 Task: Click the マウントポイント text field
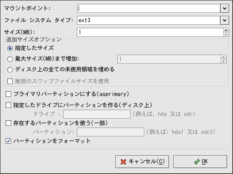[x=149, y=8]
